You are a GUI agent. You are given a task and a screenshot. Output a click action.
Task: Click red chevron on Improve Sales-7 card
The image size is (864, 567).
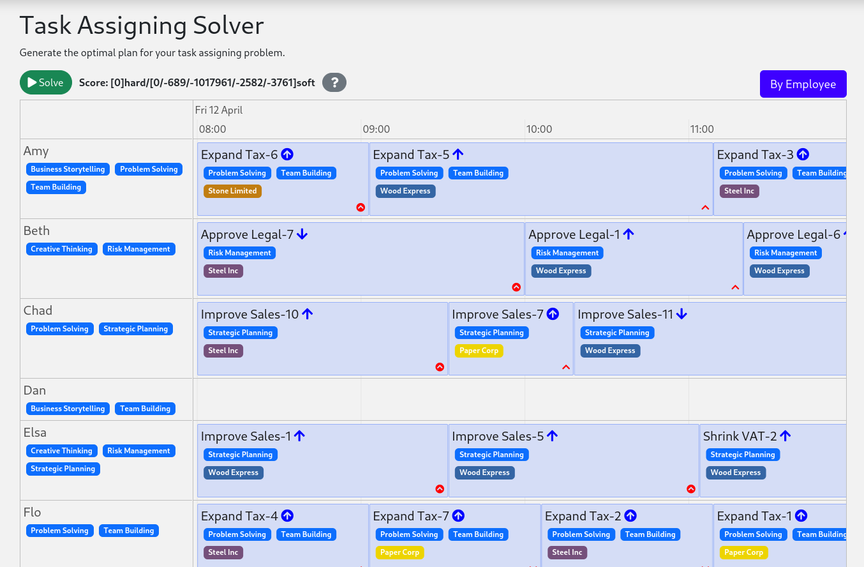(565, 367)
